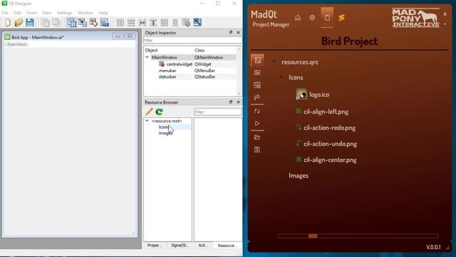This screenshot has width=456, height=257.
Task: Click the Open Form folder icon in Qt Designer
Action: click(19, 22)
